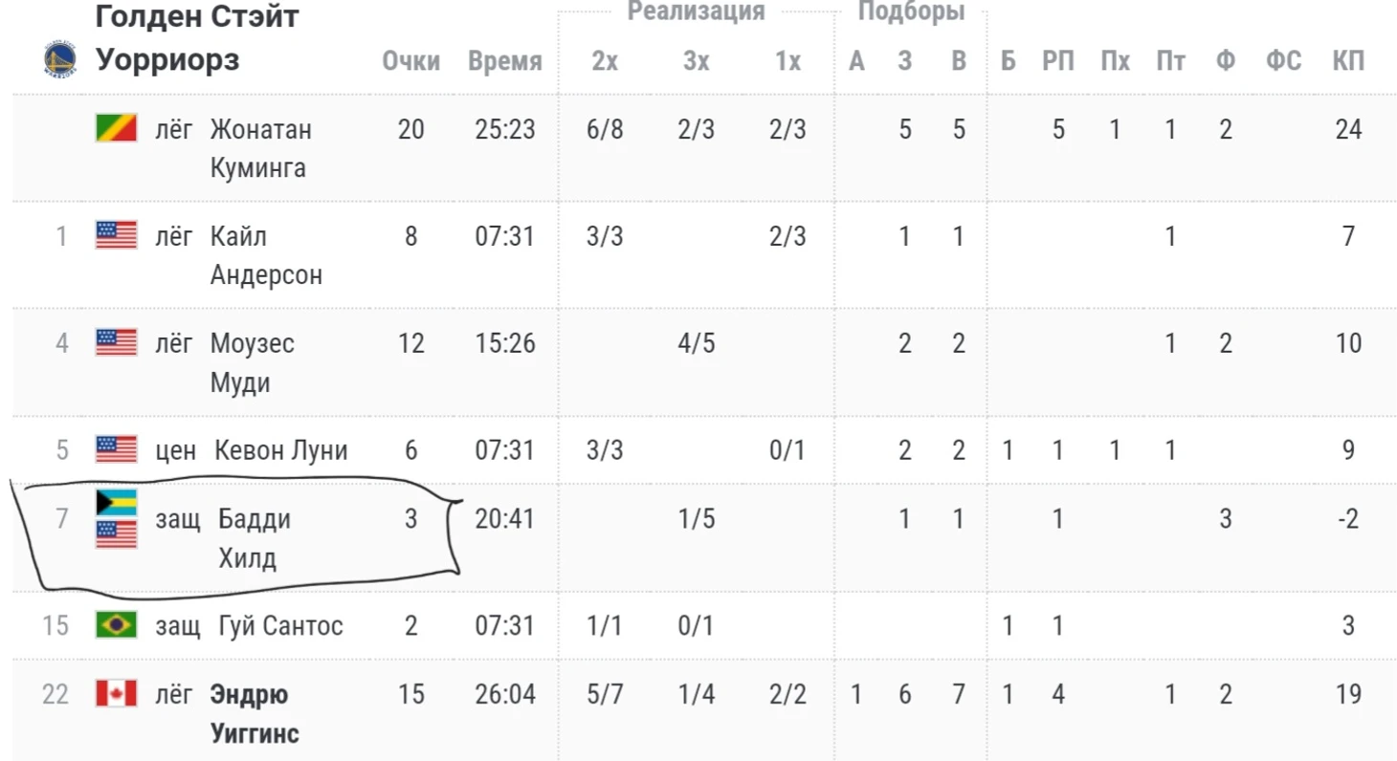Select the Подборы column group header
The image size is (1397, 761).
(911, 11)
